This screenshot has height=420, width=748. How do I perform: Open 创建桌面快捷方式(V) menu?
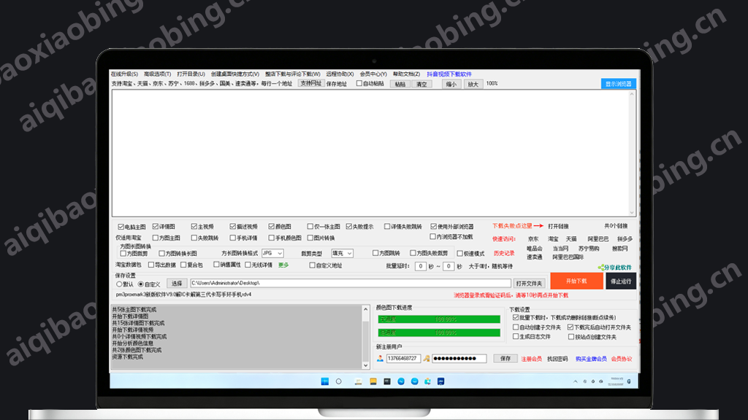[235, 74]
